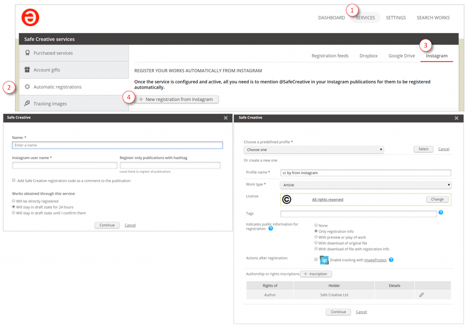Image resolution: width=465 pixels, height=325 pixels.
Task: Enable adding registration code as comment checkbox
Action: point(14,180)
